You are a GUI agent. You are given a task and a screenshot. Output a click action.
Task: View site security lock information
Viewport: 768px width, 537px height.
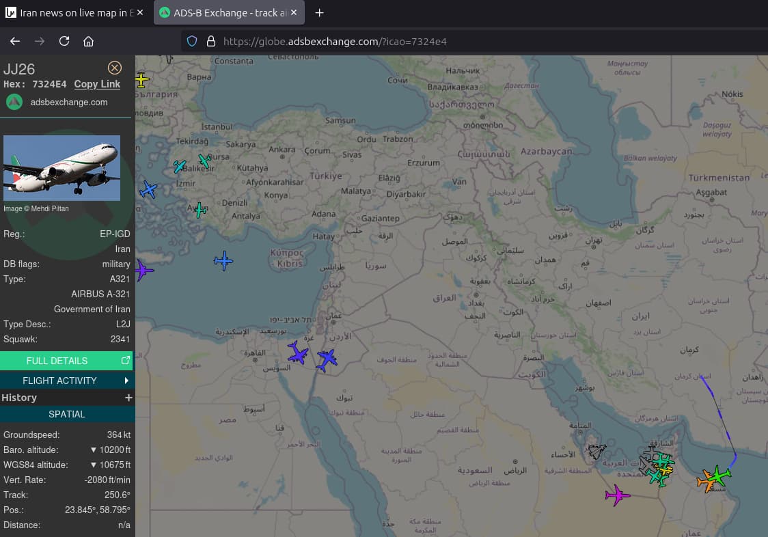[x=211, y=41]
